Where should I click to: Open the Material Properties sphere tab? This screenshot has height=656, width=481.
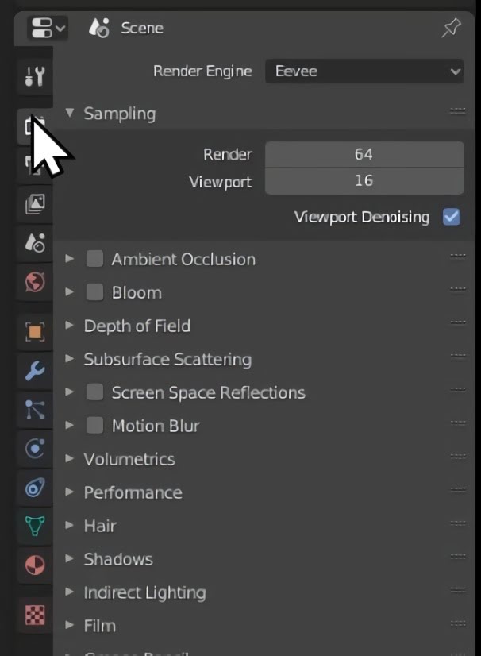coord(33,567)
